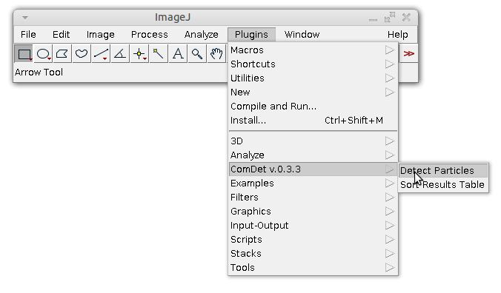Screen dimensions: 501x293
Task: Run Sort Results Table command
Action: point(443,184)
